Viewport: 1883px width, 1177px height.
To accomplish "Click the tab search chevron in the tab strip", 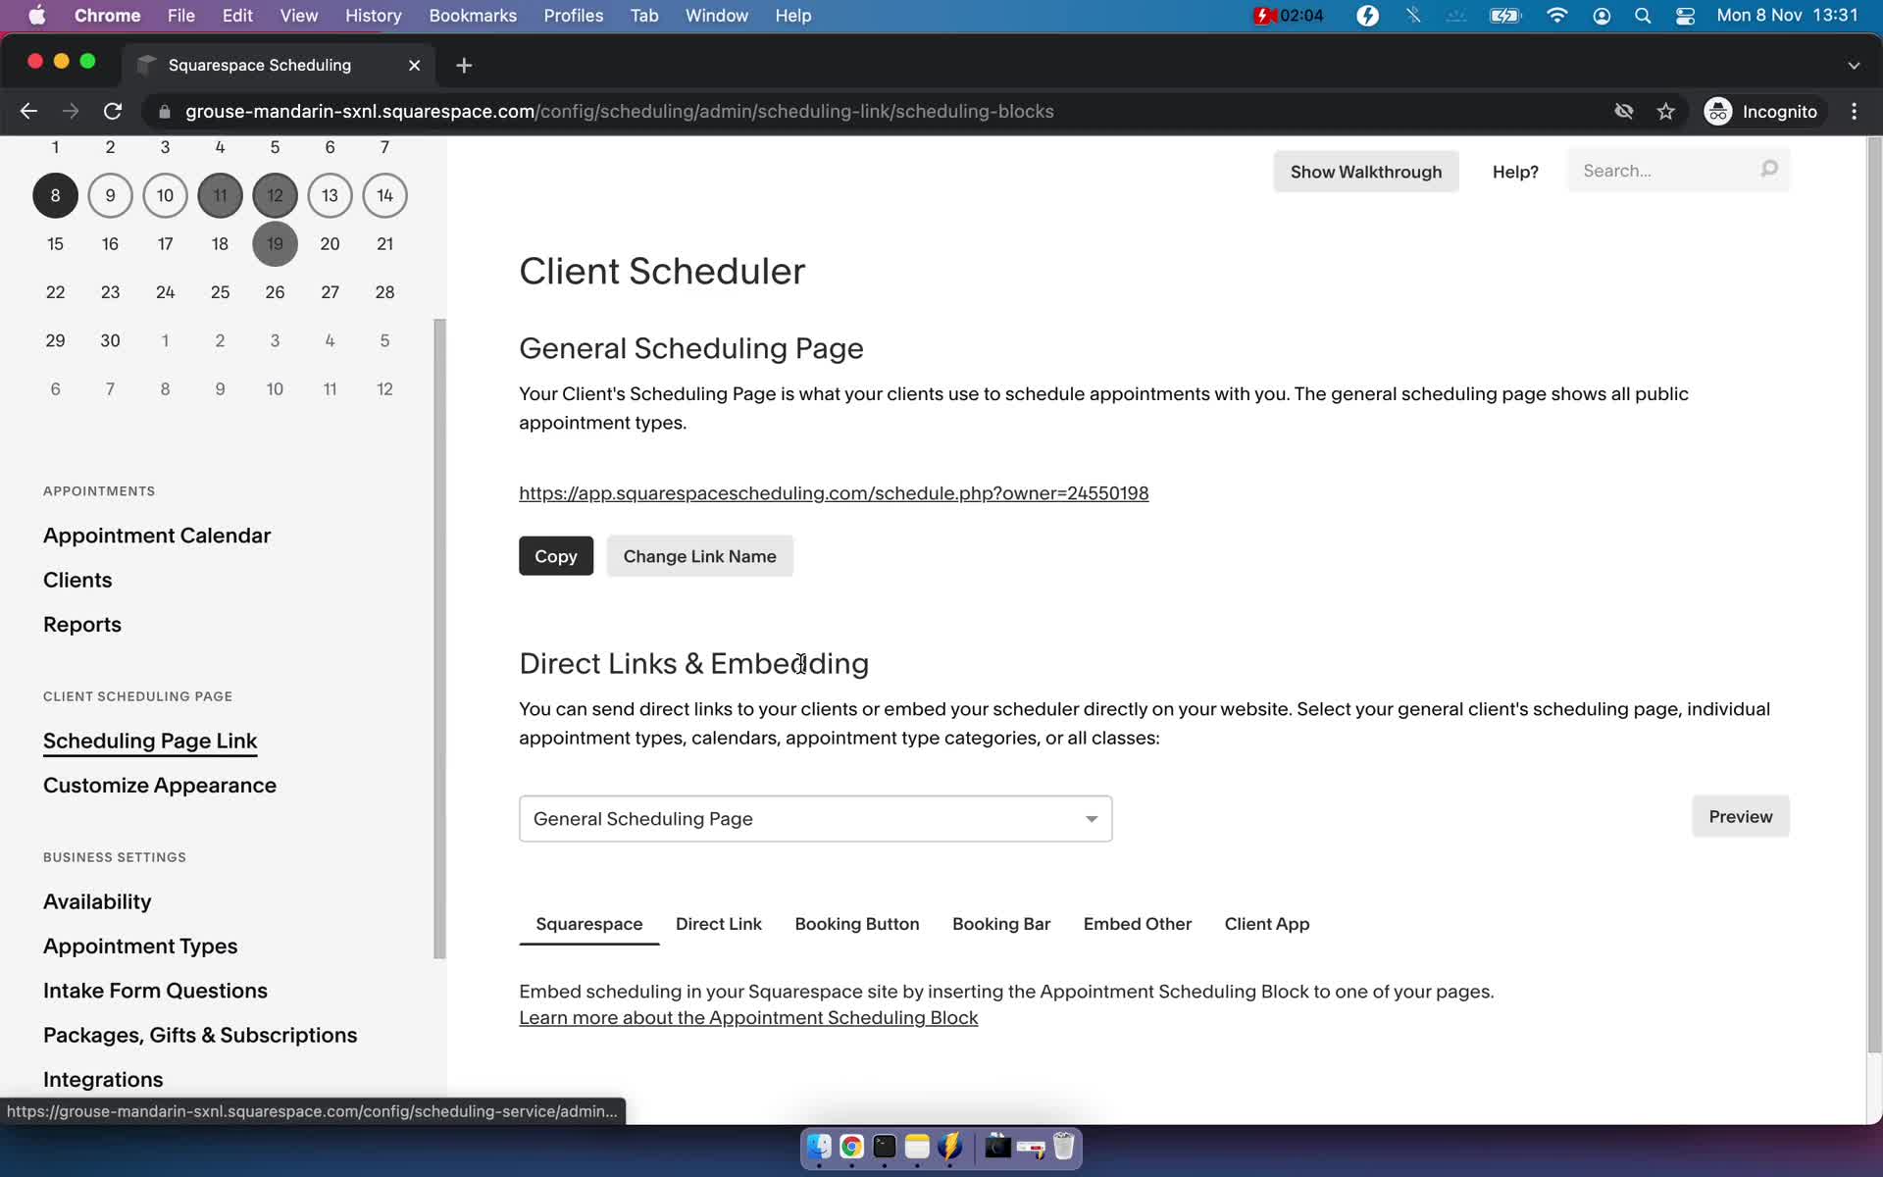I will click(x=1854, y=65).
